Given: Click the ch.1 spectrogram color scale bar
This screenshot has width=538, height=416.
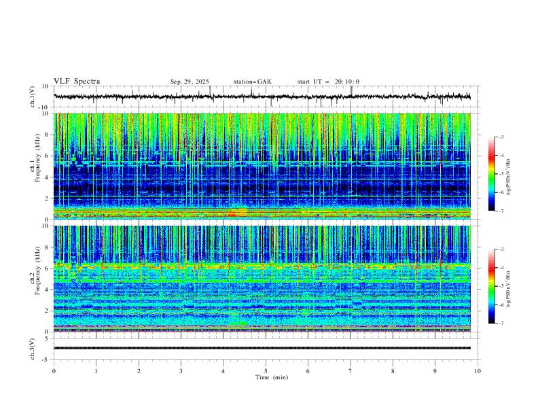Looking at the screenshot, I should 491,173.
